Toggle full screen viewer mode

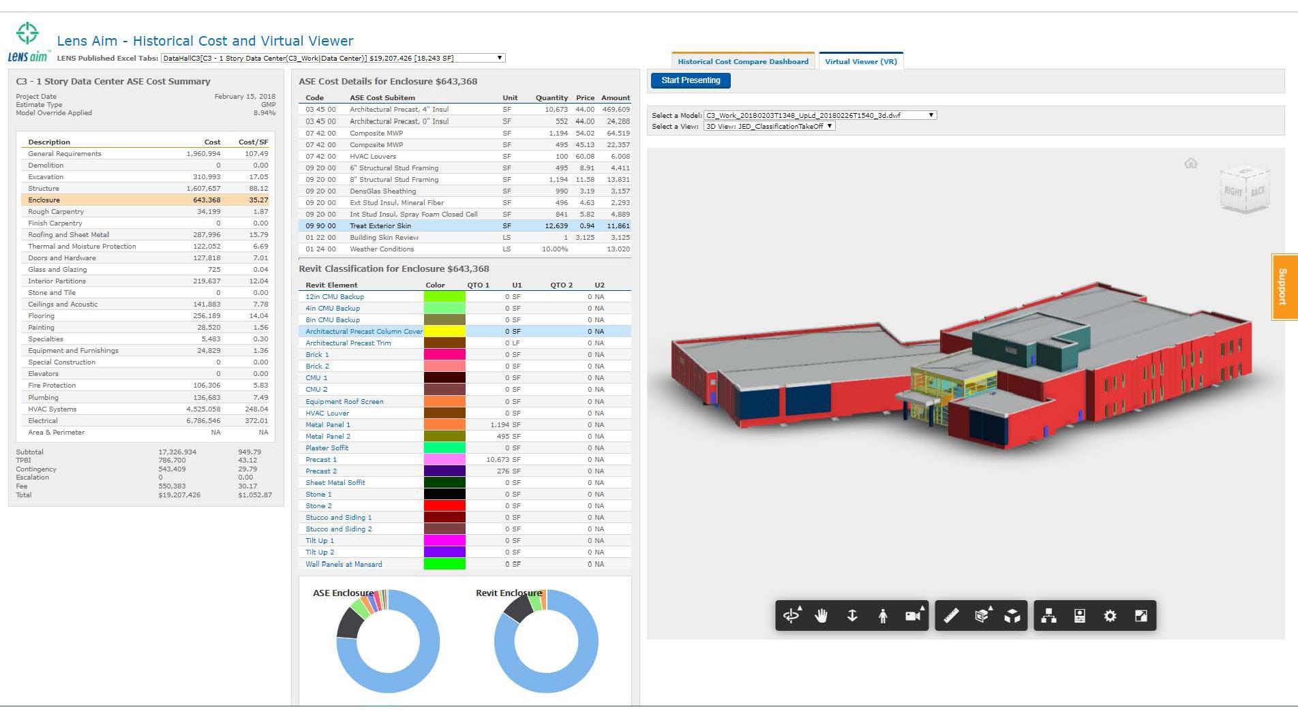(1141, 616)
